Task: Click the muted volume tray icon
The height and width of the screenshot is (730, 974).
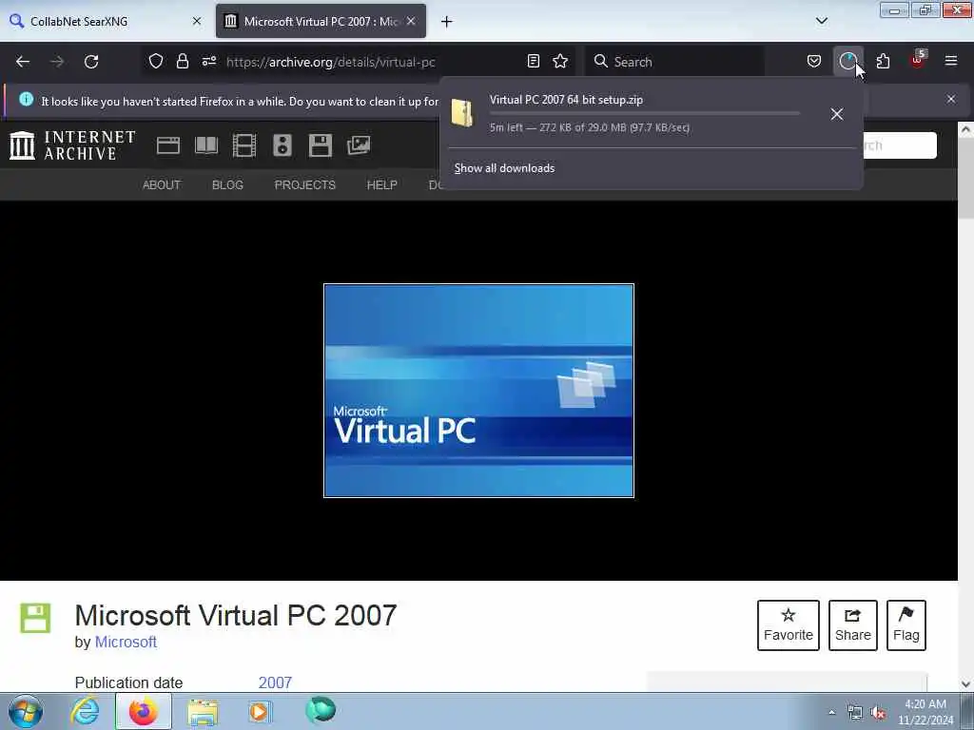Action: point(878,713)
